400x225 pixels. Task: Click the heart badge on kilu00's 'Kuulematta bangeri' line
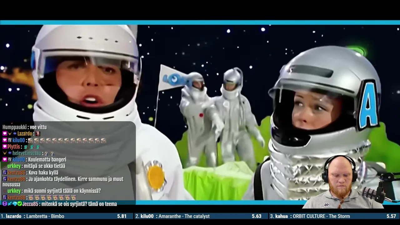click(x=5, y=159)
